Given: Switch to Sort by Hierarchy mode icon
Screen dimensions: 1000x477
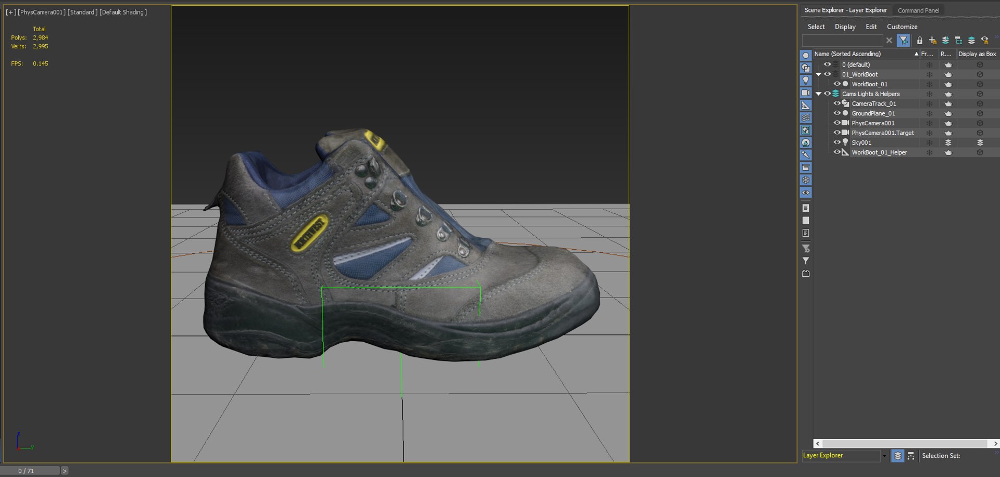Looking at the screenshot, I should (x=911, y=456).
